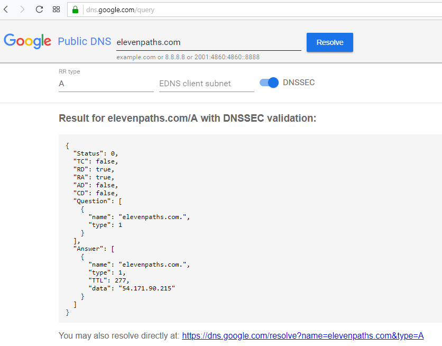Image resolution: width=442 pixels, height=346 pixels.
Task: Click the browser back arrow
Action: pos(6,10)
